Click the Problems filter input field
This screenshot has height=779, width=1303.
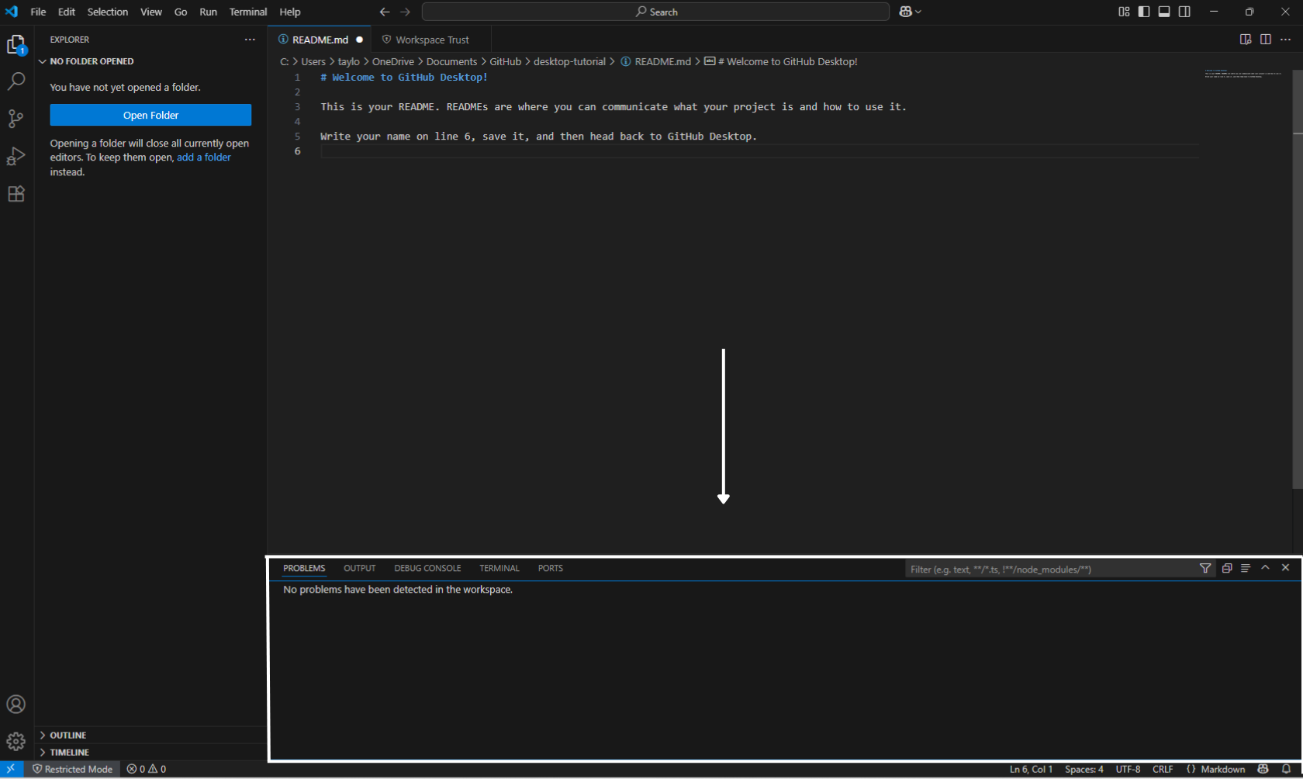point(1051,569)
